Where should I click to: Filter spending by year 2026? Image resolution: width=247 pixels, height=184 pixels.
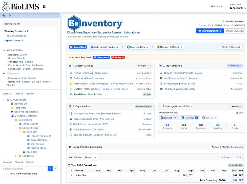click(238, 157)
